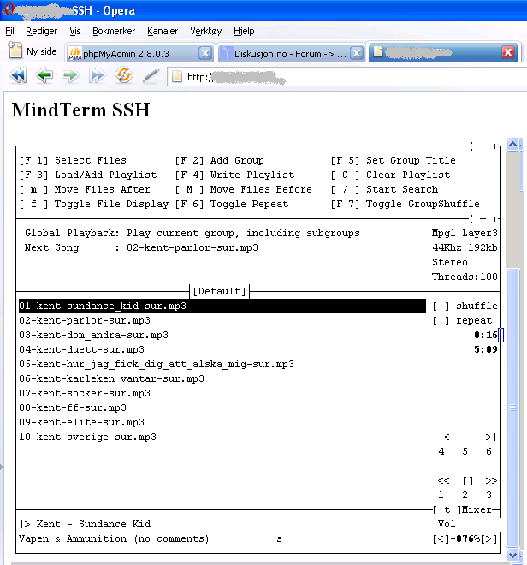Select 05-kent-hur_jag_fick_dig_att_alska_mig-sur.mp3
The height and width of the screenshot is (565, 527).
pyautogui.click(x=157, y=364)
